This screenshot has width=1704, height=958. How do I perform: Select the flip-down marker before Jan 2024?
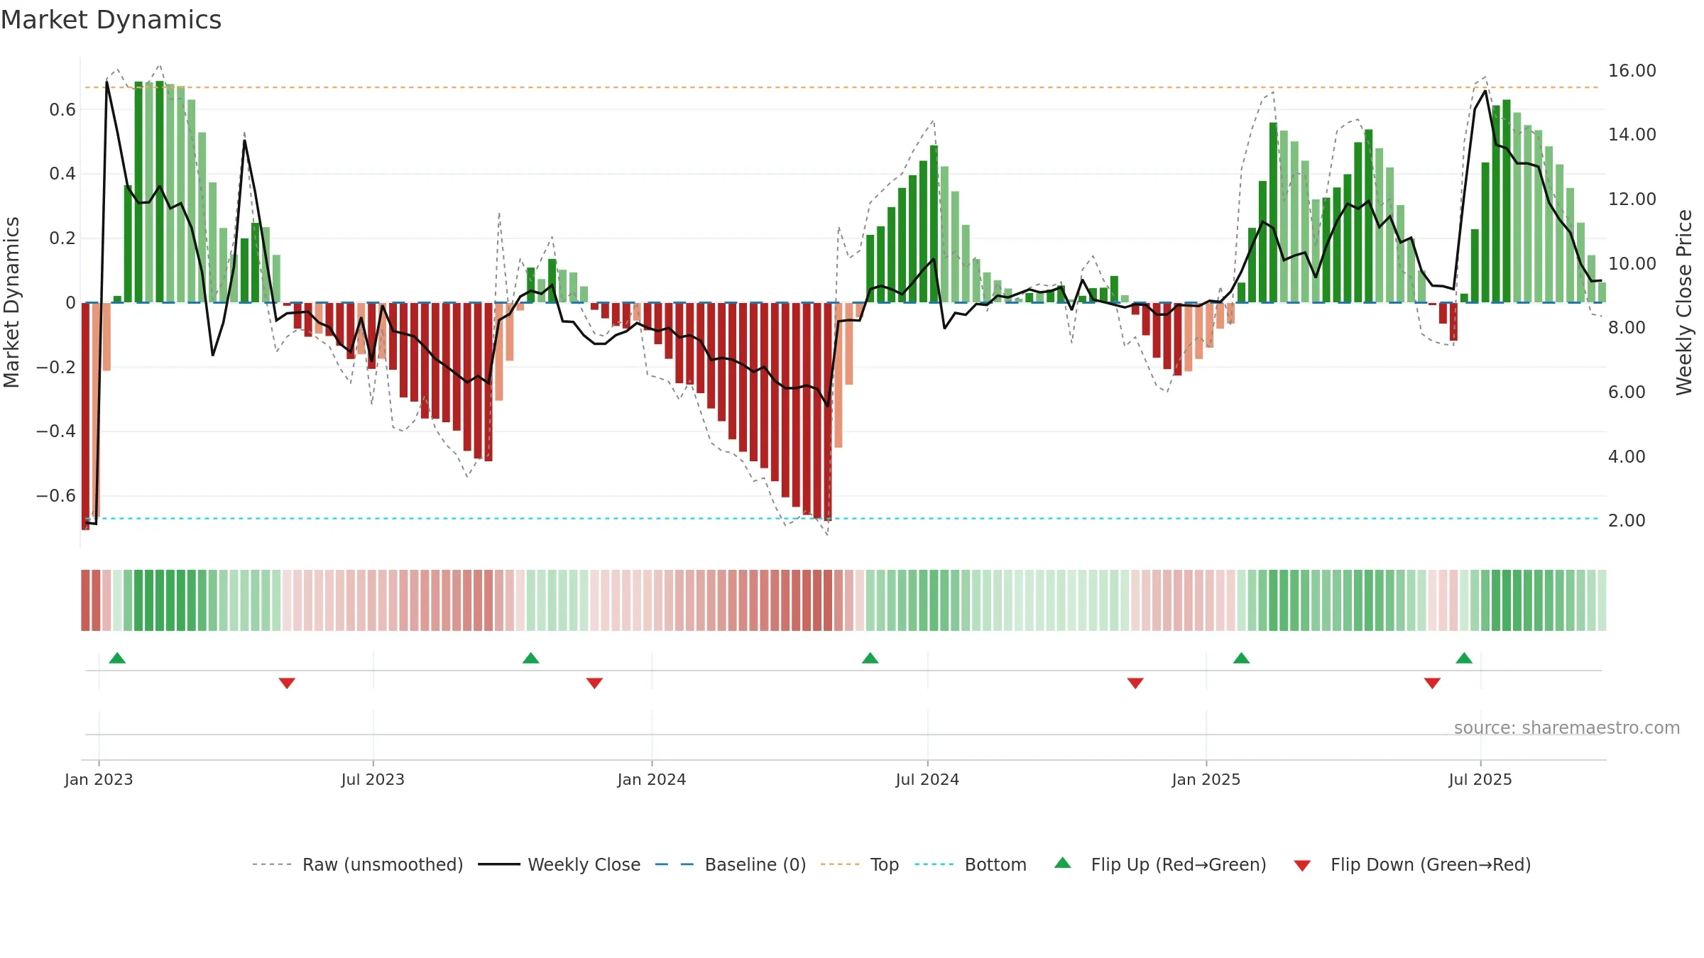point(594,683)
